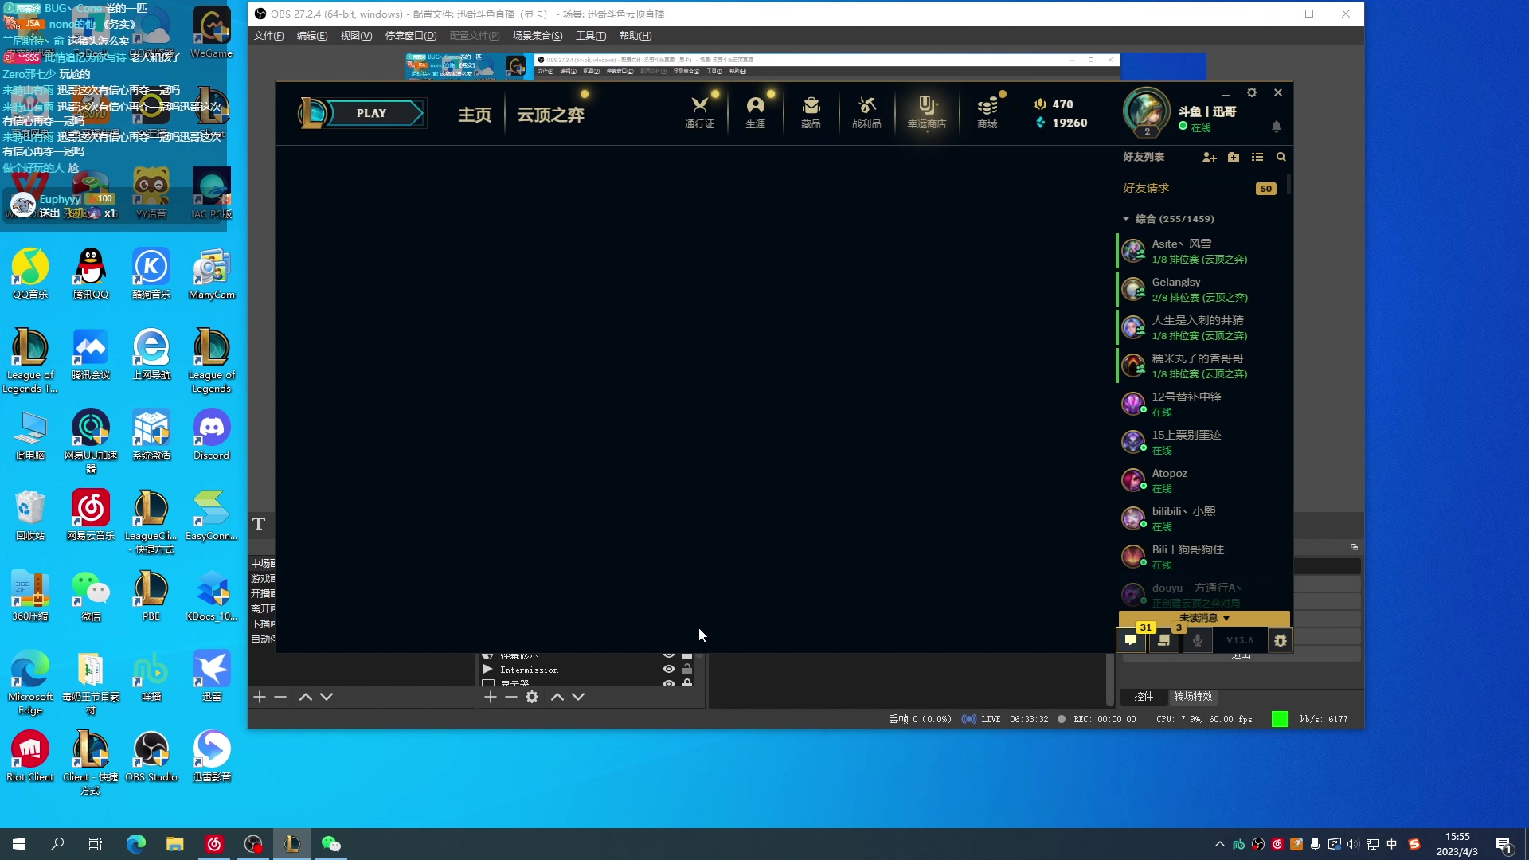The width and height of the screenshot is (1529, 860).
Task: Toggle visibility eye of 显示器 source
Action: click(669, 683)
